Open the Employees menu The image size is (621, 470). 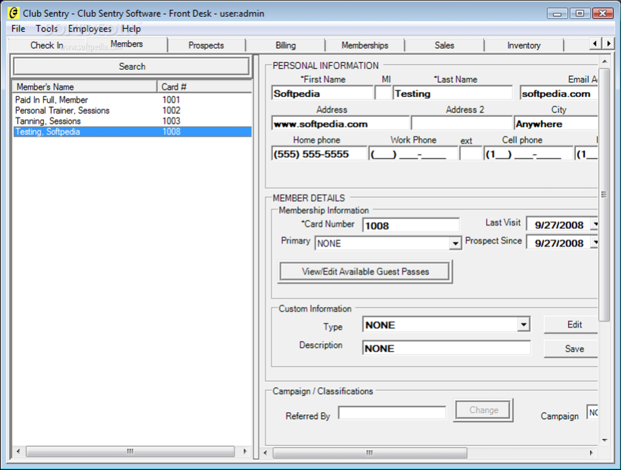[x=89, y=28]
